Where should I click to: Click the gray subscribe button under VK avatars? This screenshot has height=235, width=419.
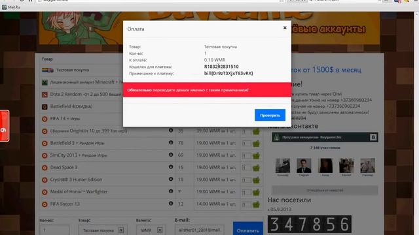[x=325, y=190]
